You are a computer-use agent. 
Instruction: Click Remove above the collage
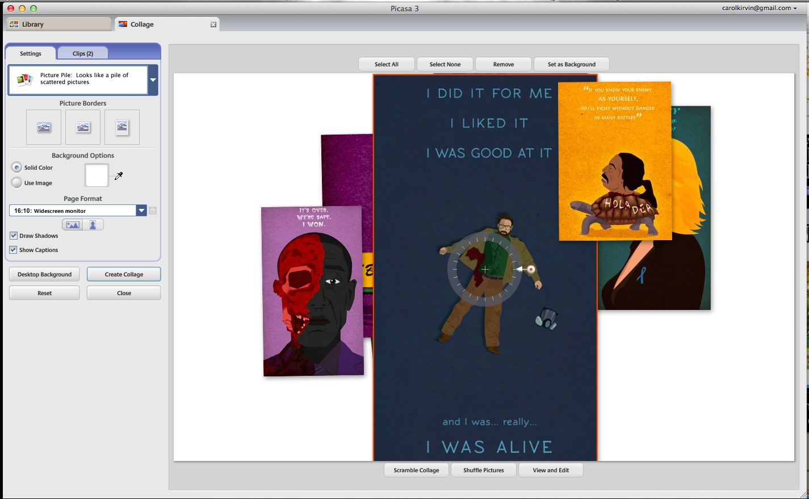click(x=504, y=64)
